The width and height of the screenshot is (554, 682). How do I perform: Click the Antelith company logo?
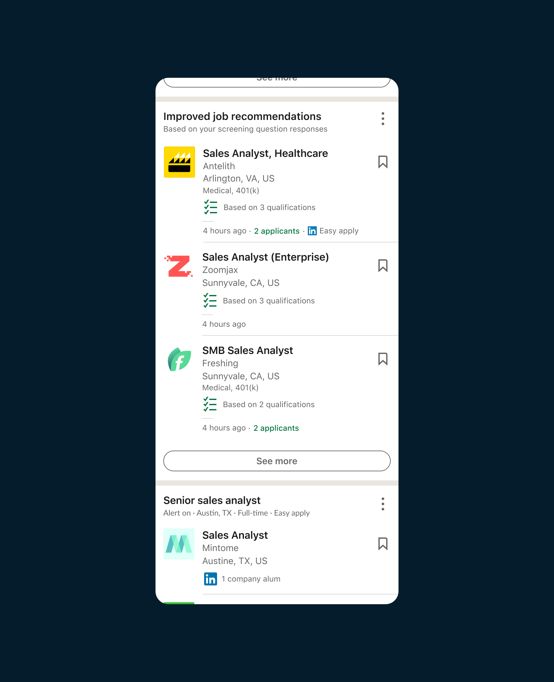click(x=179, y=162)
